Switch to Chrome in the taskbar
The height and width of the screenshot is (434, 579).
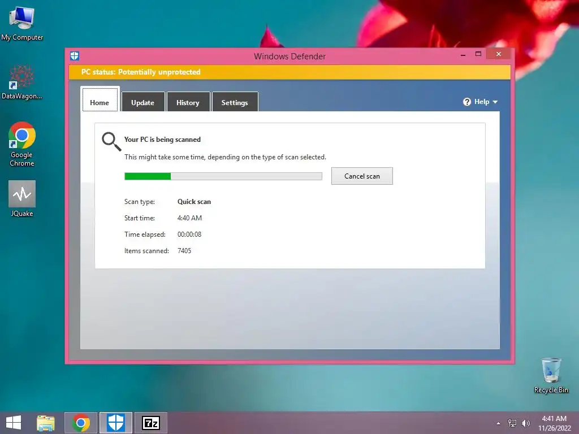(x=81, y=423)
